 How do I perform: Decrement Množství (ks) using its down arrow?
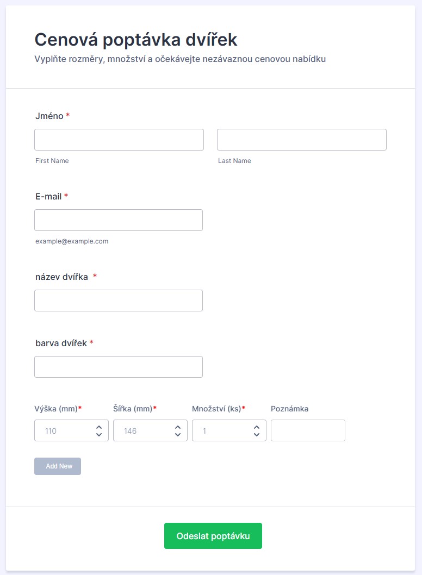click(x=257, y=434)
